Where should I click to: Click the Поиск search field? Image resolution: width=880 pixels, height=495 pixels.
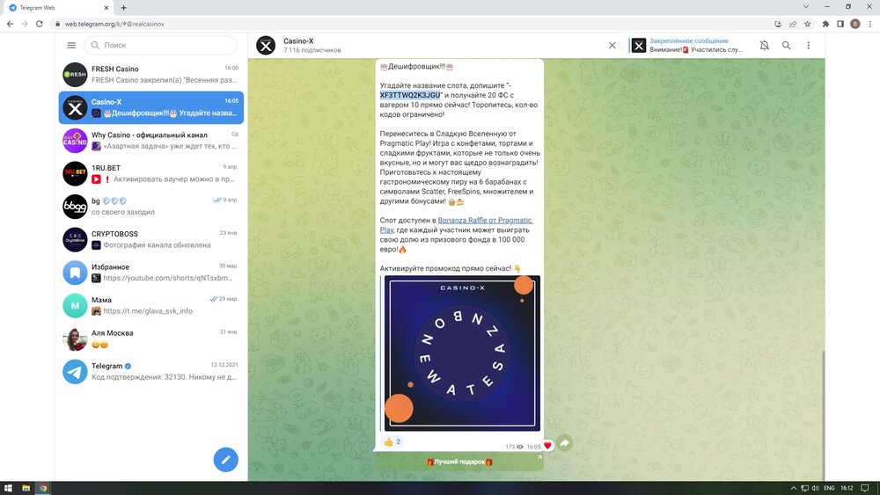pyautogui.click(x=160, y=45)
